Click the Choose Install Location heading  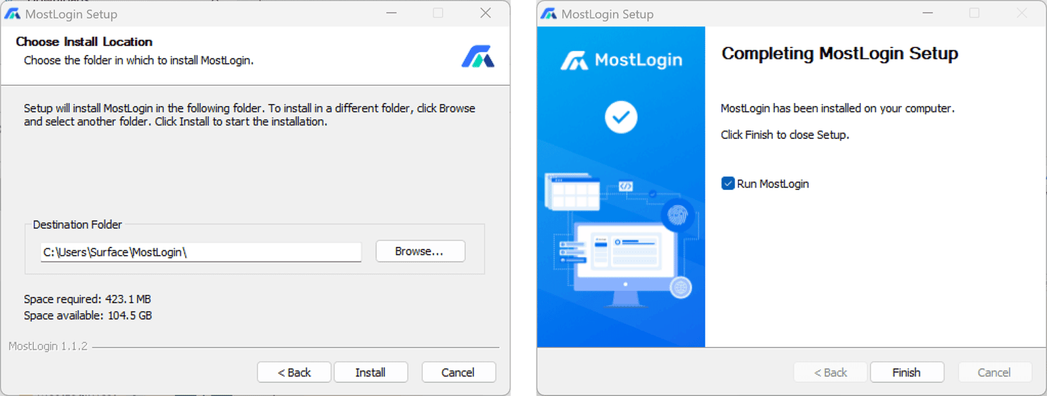click(83, 41)
